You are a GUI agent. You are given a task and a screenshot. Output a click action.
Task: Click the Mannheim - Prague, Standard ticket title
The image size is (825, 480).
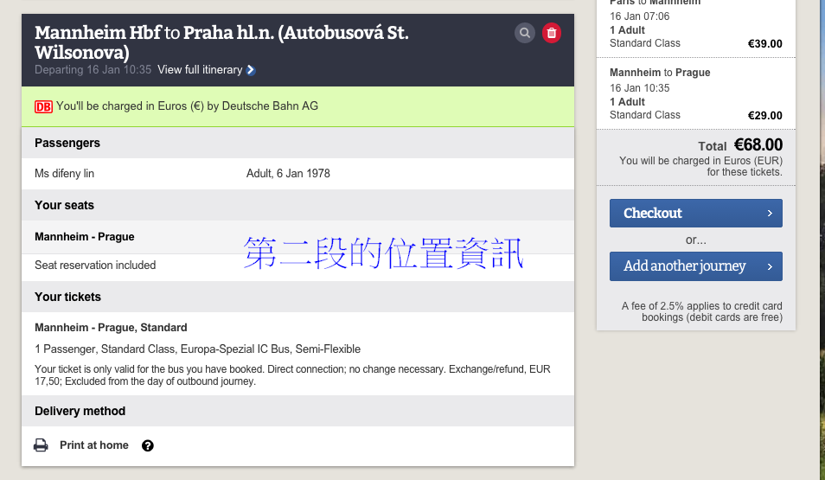(x=111, y=328)
